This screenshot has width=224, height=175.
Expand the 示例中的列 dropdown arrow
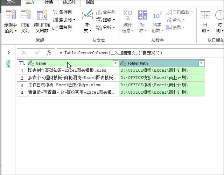(x=15, y=31)
